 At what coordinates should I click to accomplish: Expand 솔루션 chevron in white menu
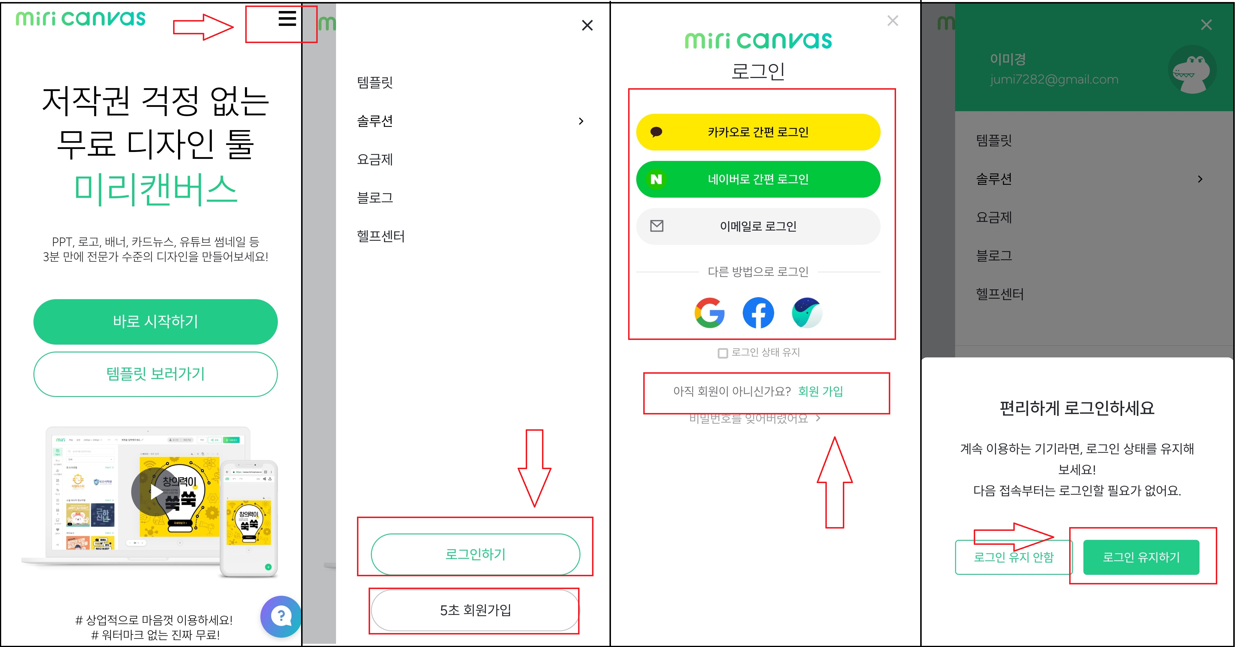point(581,121)
